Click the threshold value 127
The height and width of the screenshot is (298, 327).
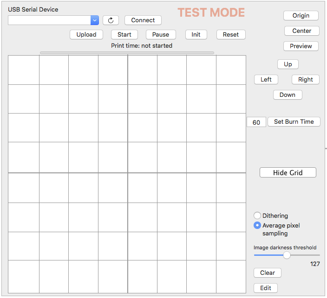coord(315,264)
